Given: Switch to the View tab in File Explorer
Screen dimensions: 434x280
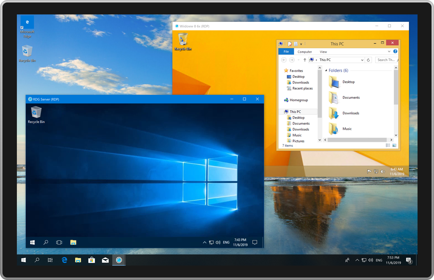Looking at the screenshot, I should pos(323,51).
